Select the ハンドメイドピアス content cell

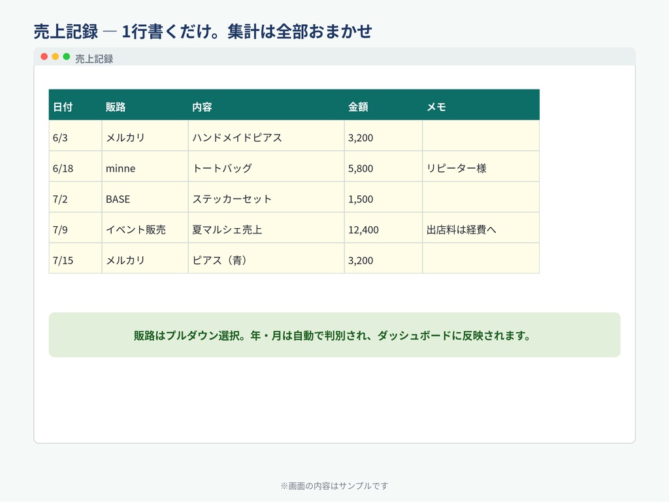tap(267, 136)
